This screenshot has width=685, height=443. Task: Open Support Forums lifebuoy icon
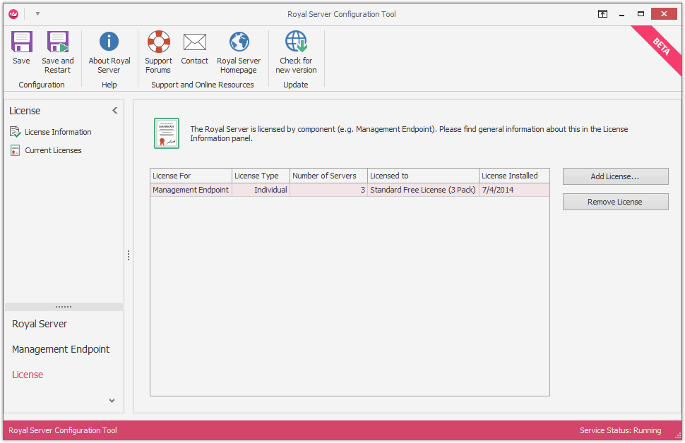(x=158, y=43)
